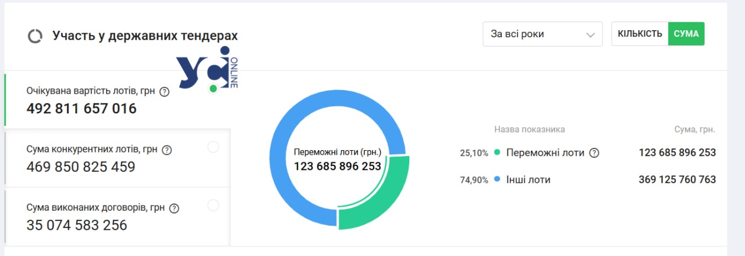Click the chevron arrow in the year selector
745x256 pixels.
tap(591, 35)
